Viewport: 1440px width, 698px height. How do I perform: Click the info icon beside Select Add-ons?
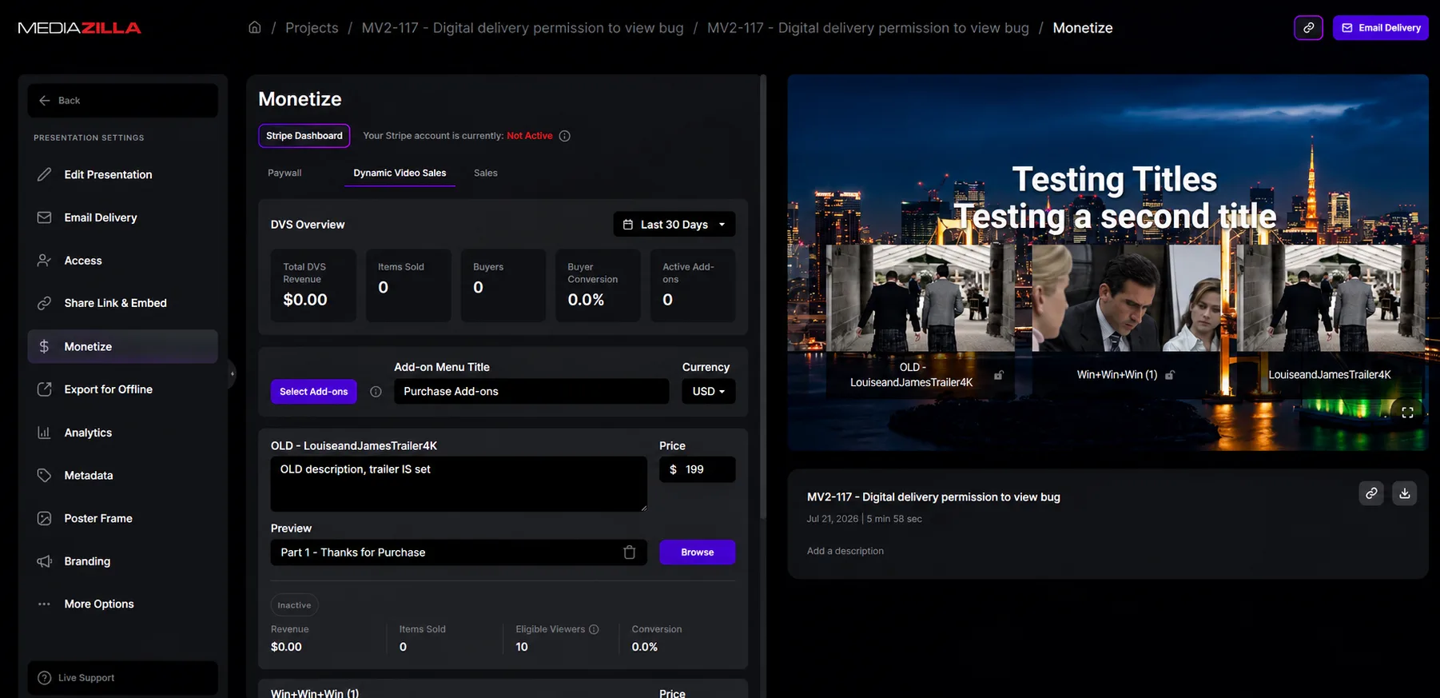coord(376,392)
